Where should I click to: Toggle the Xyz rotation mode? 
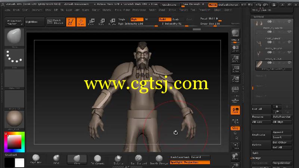pos(235,128)
